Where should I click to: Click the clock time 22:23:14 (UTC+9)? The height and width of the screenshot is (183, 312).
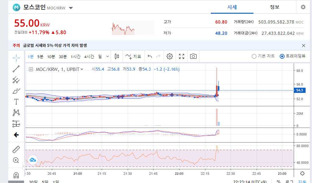tap(250, 181)
